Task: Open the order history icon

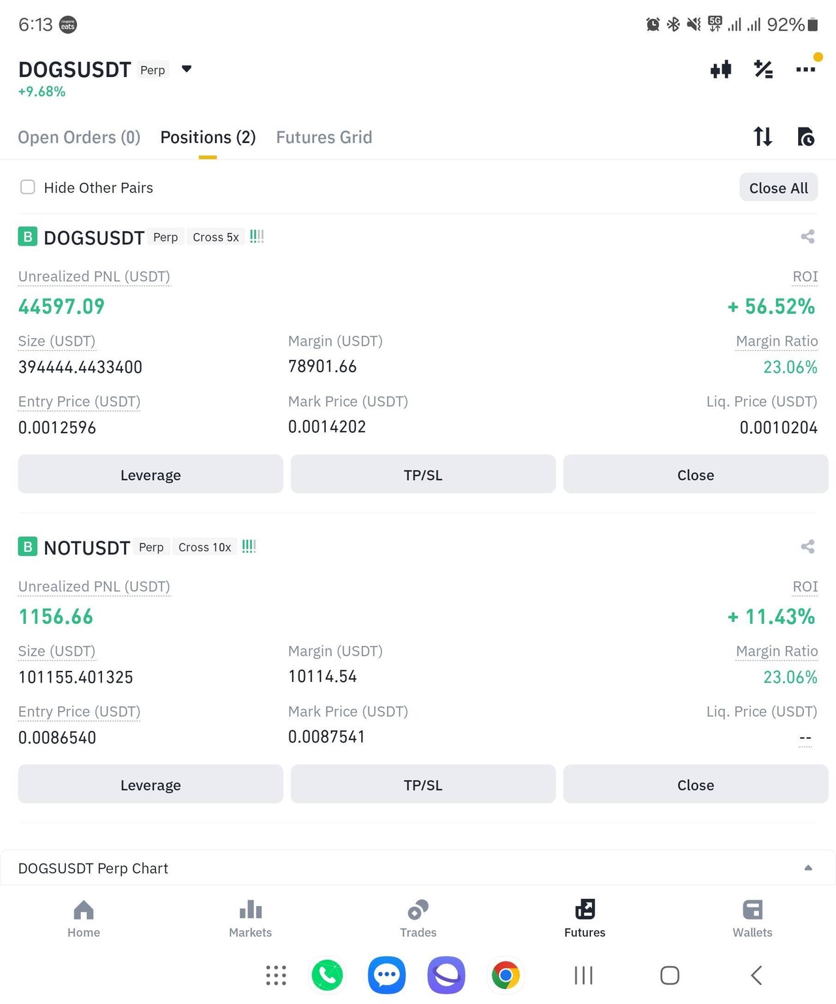Action: pyautogui.click(x=805, y=137)
